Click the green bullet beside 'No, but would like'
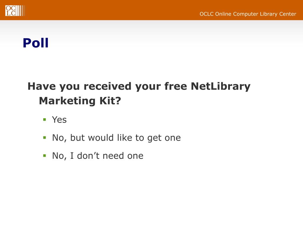303x227 pixels. pyautogui.click(x=45, y=138)
